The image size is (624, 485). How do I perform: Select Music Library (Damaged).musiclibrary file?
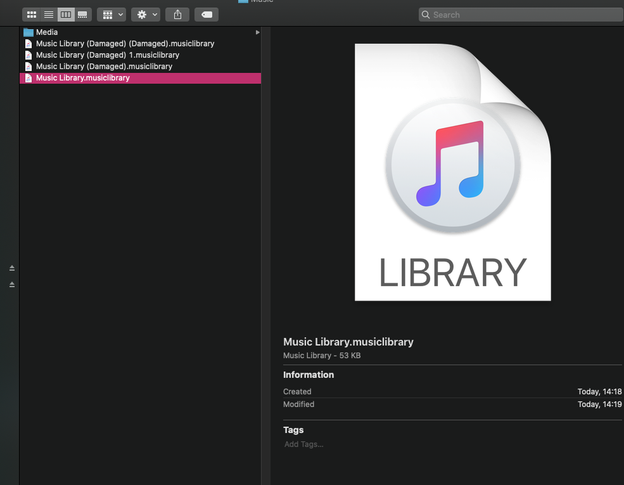click(104, 67)
